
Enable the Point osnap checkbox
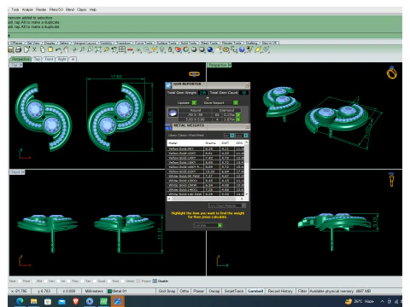tap(20, 281)
